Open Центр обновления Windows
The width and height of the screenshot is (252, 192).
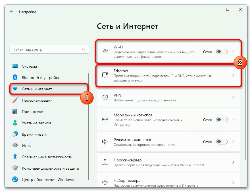[x=49, y=180]
